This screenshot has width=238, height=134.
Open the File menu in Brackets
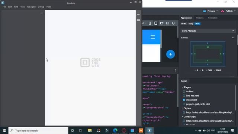pyautogui.click(x=4, y=7)
